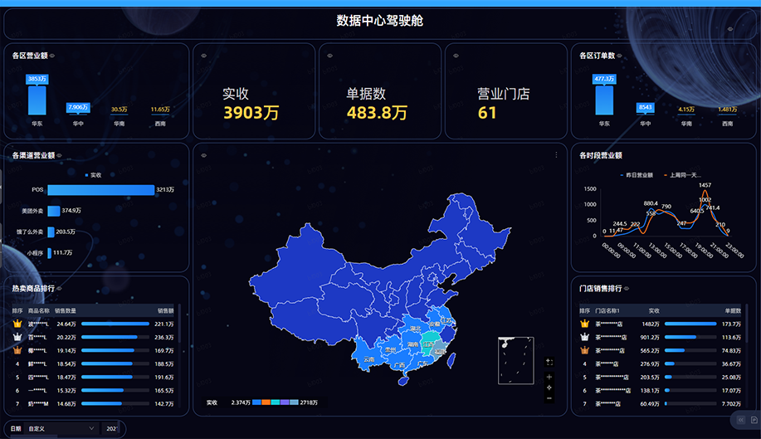Click the light-blue swatch in map legend
The width and height of the screenshot is (761, 439).
click(x=294, y=402)
